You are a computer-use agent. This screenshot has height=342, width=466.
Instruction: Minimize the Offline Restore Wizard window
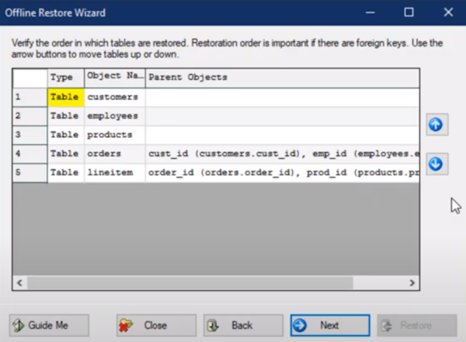coord(370,12)
